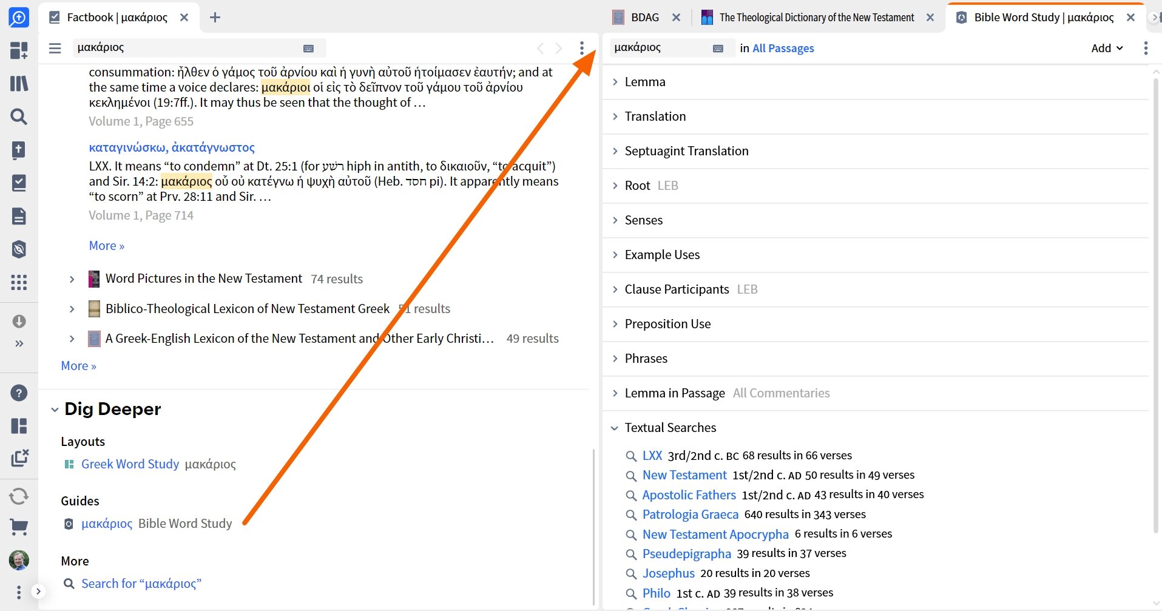Click Search for “μακάριος” link
This screenshot has width=1162, height=611.
tap(141, 584)
